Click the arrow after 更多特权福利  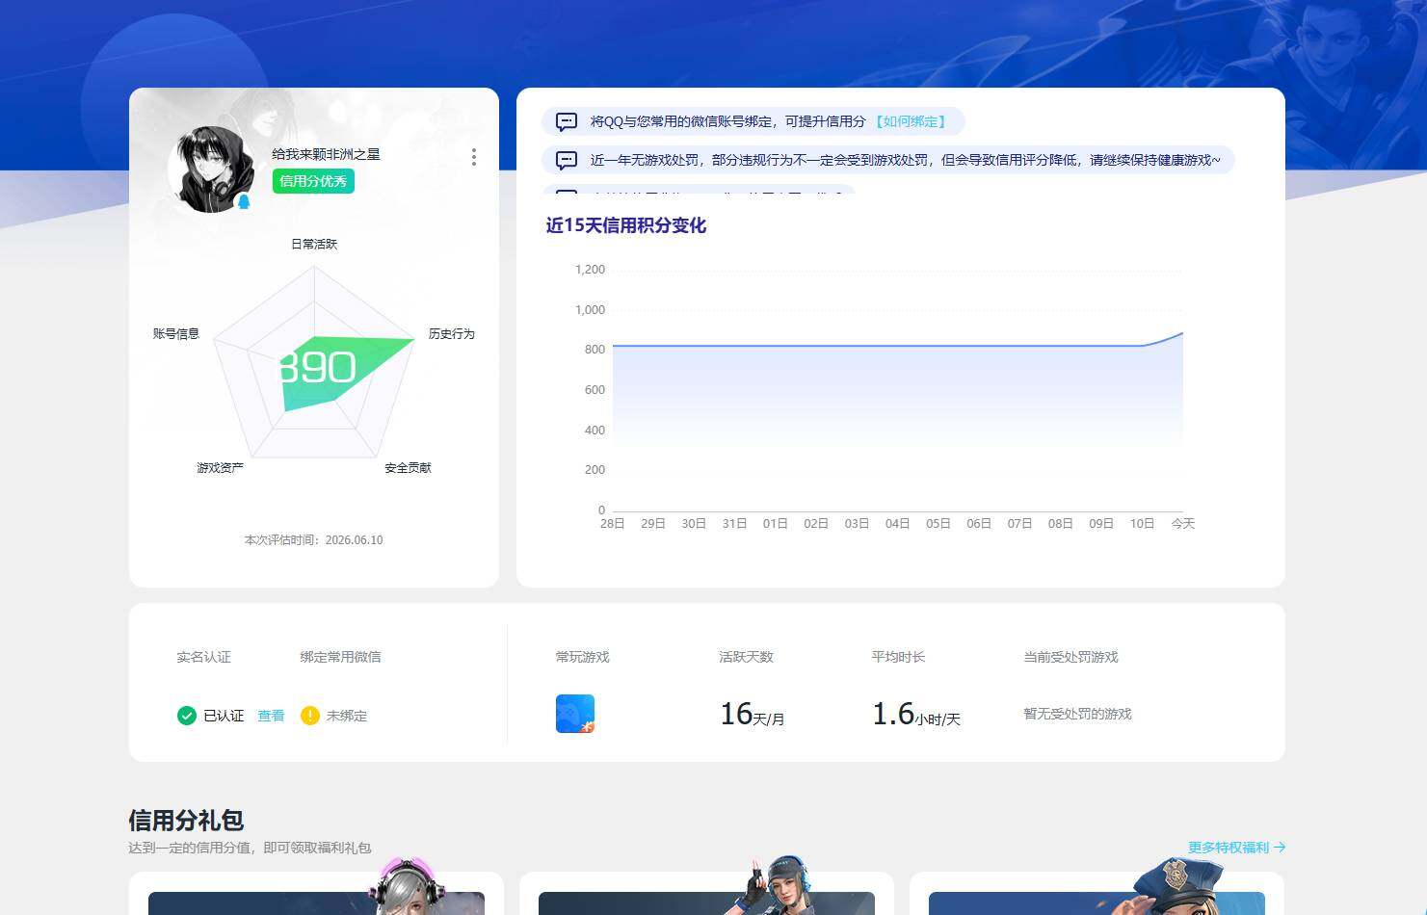pos(1280,848)
